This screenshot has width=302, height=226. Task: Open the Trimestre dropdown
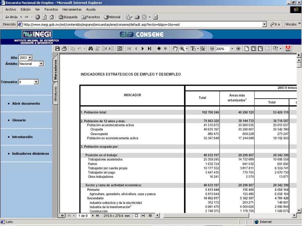pos(36,82)
